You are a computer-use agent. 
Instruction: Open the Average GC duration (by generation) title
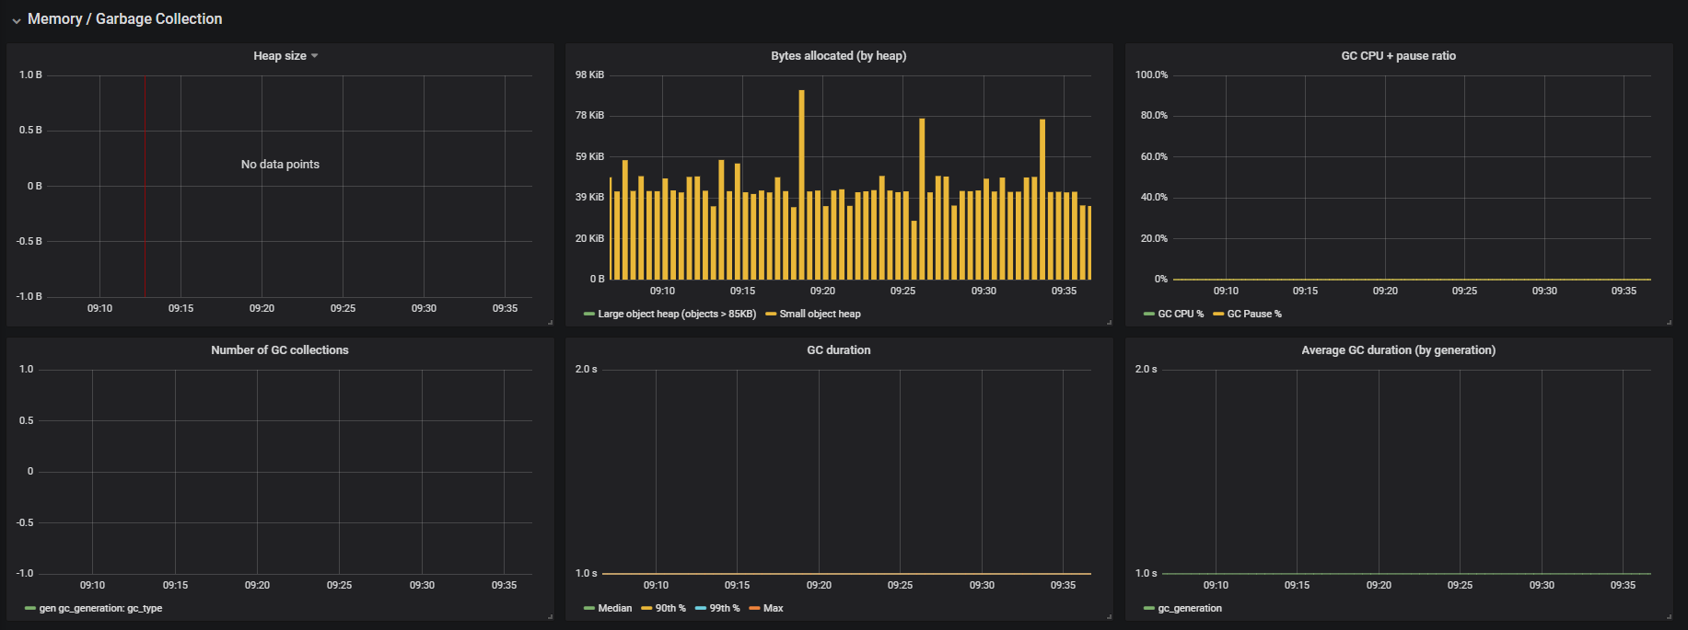click(1398, 350)
